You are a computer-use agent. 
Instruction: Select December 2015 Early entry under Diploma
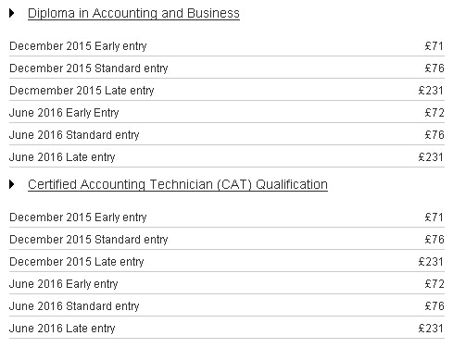227,46
